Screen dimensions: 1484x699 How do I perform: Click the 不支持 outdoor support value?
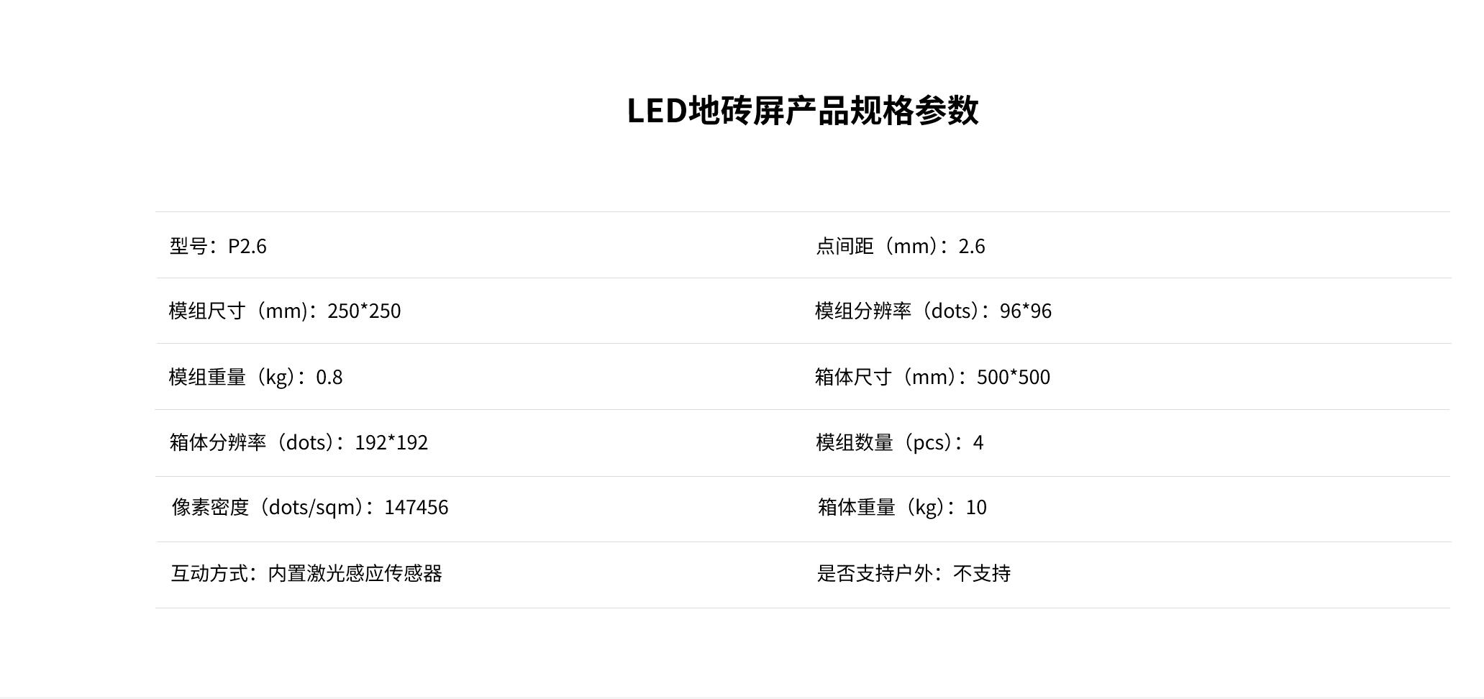(x=982, y=573)
